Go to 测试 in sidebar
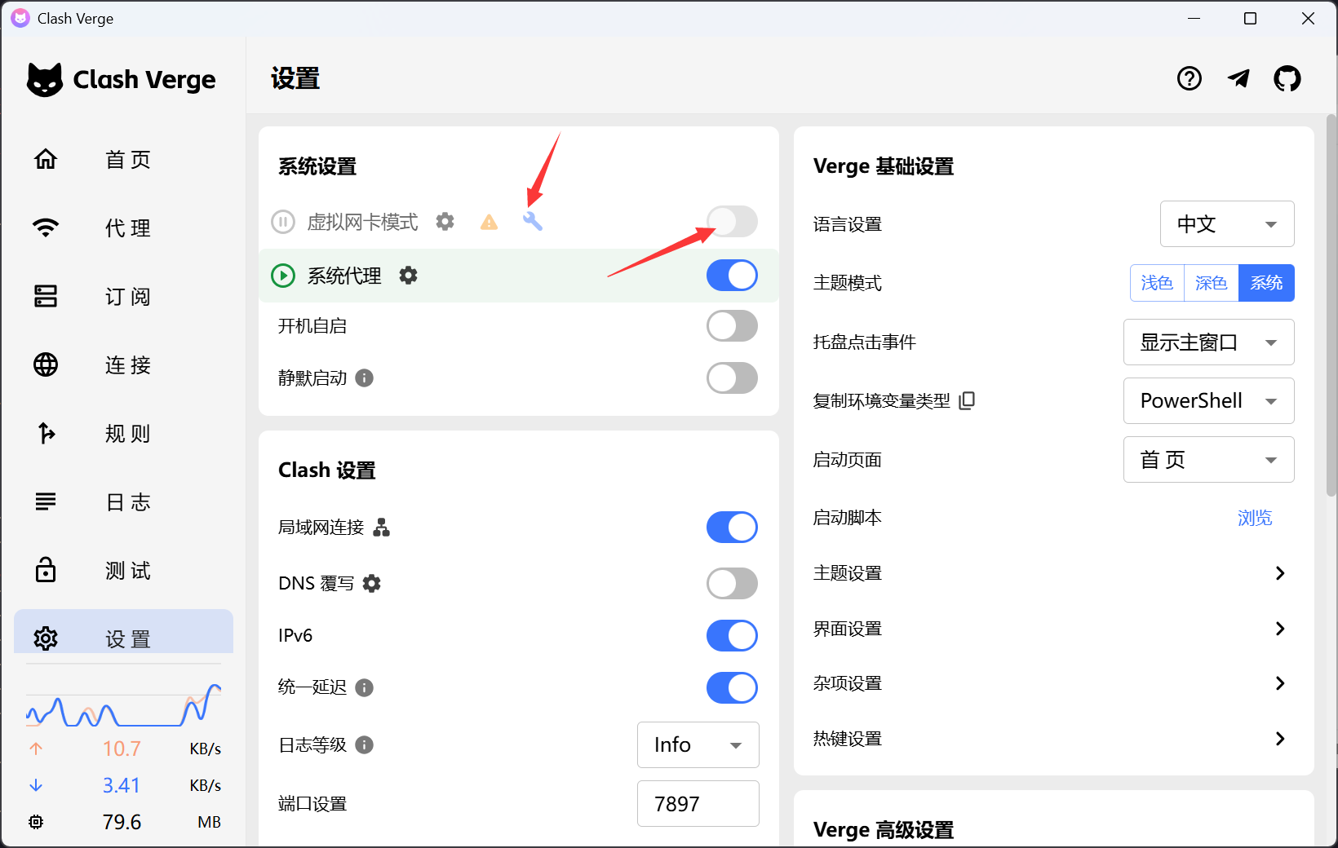Screen dimensions: 1338x848 click(123, 571)
